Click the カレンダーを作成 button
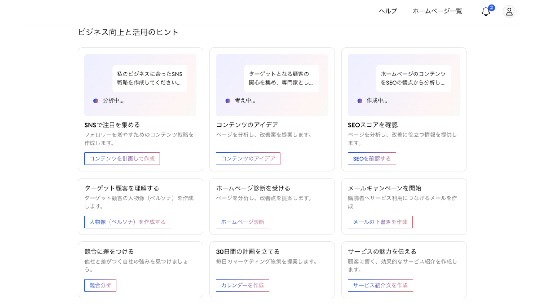The image size is (544, 306). coord(242,285)
